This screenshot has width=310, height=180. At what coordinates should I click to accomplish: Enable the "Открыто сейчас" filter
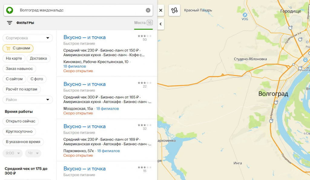[21, 121]
